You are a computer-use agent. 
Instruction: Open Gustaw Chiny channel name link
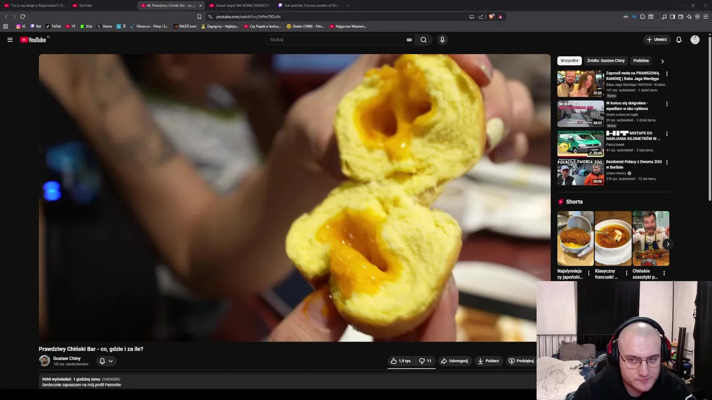67,358
